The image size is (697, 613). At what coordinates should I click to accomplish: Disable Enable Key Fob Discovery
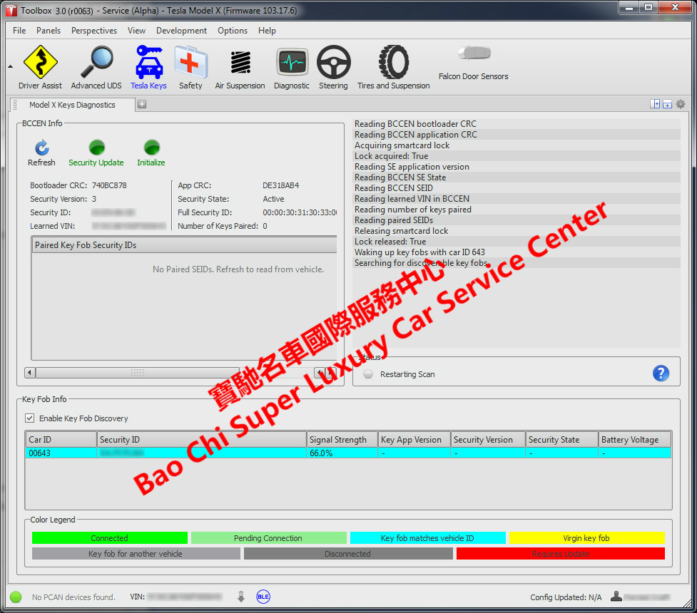(29, 418)
